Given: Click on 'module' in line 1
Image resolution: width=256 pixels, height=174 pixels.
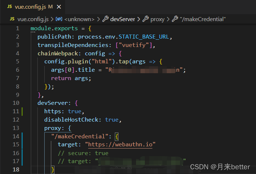Looking at the screenshot, I should [x=41, y=28].
